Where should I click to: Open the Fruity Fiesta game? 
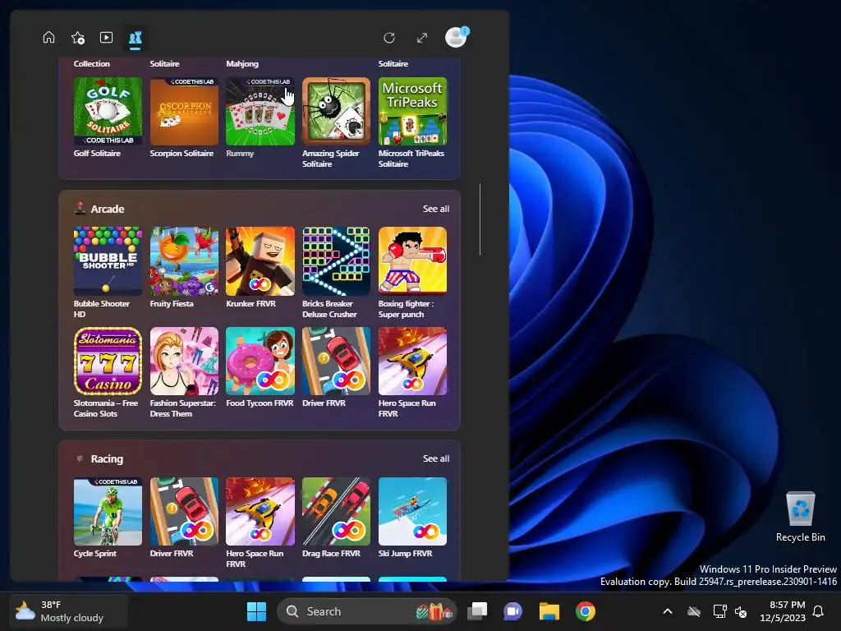click(184, 260)
